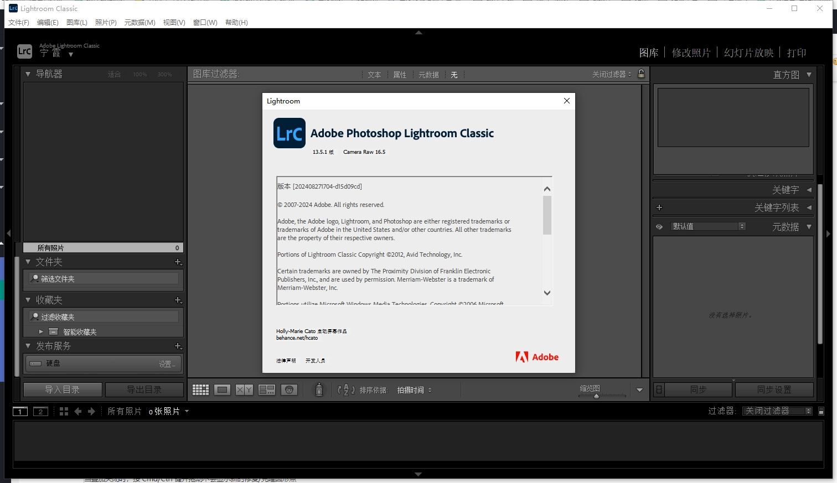The height and width of the screenshot is (483, 837).
Task: Click the hard drive publish icon
Action: [35, 363]
